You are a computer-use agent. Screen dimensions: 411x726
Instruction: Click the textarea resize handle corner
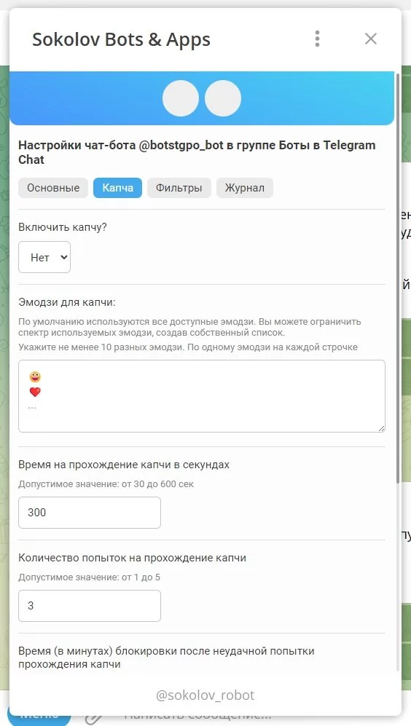click(381, 429)
